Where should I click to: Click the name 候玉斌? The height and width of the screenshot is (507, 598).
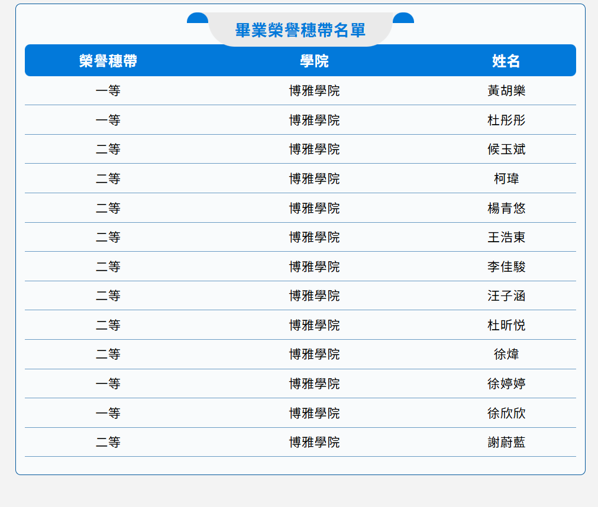click(506, 149)
